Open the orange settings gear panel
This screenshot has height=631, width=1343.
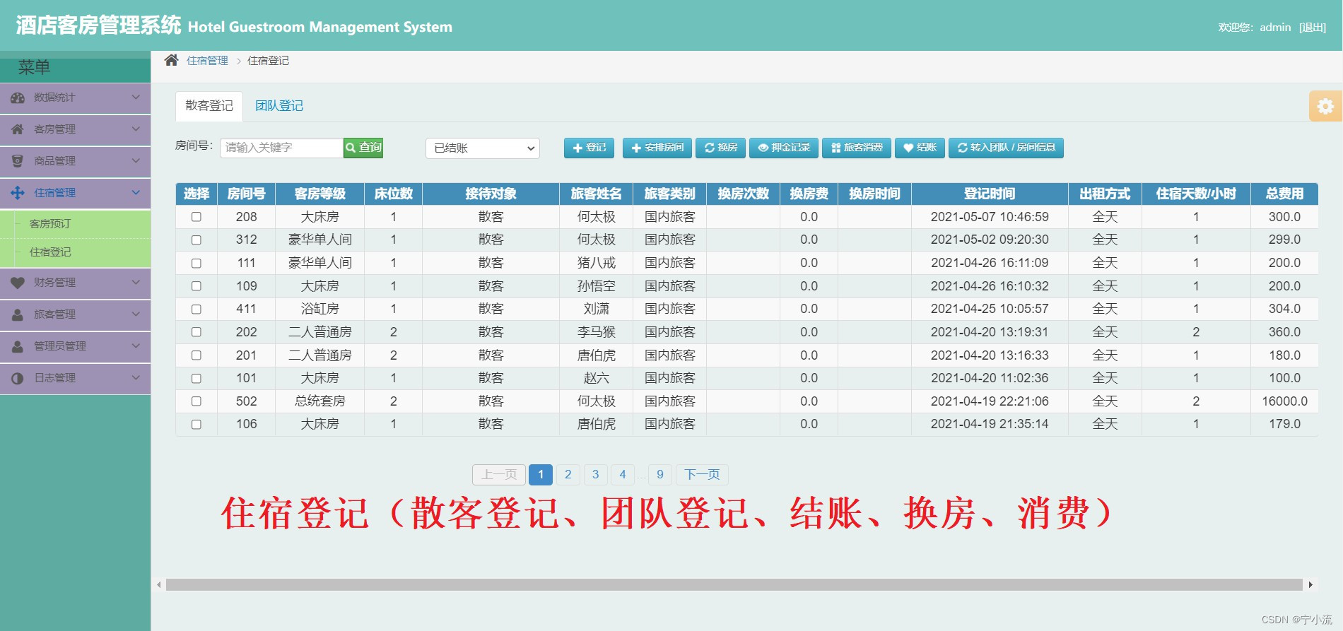click(1325, 106)
